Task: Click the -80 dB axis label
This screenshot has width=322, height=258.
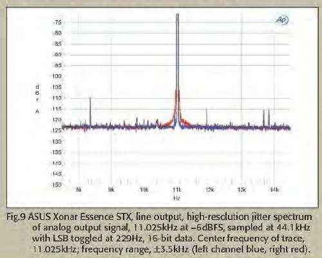Action: pos(57,33)
